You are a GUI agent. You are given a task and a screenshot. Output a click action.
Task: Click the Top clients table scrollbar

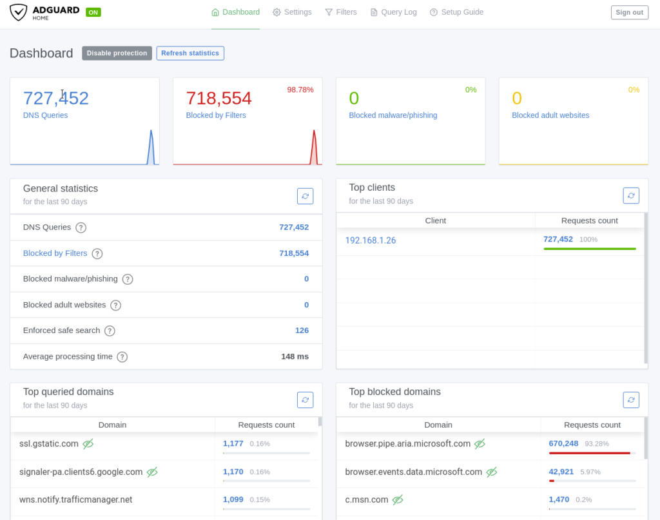point(646,288)
